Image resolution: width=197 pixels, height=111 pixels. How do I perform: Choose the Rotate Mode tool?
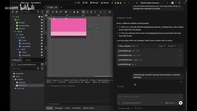pyautogui.click(x=57, y=12)
